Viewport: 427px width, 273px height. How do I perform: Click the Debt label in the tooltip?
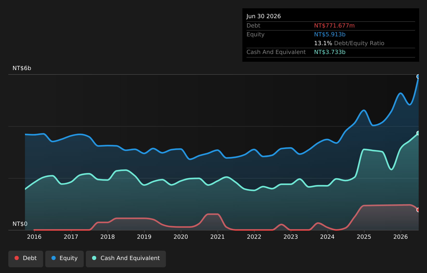click(253, 26)
